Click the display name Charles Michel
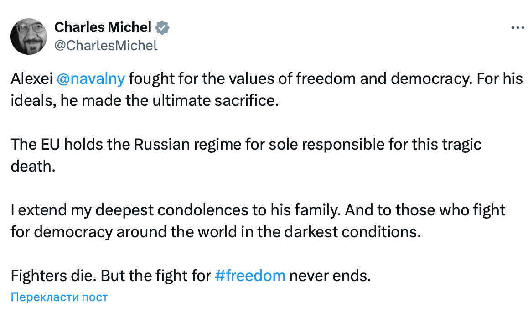 (103, 28)
